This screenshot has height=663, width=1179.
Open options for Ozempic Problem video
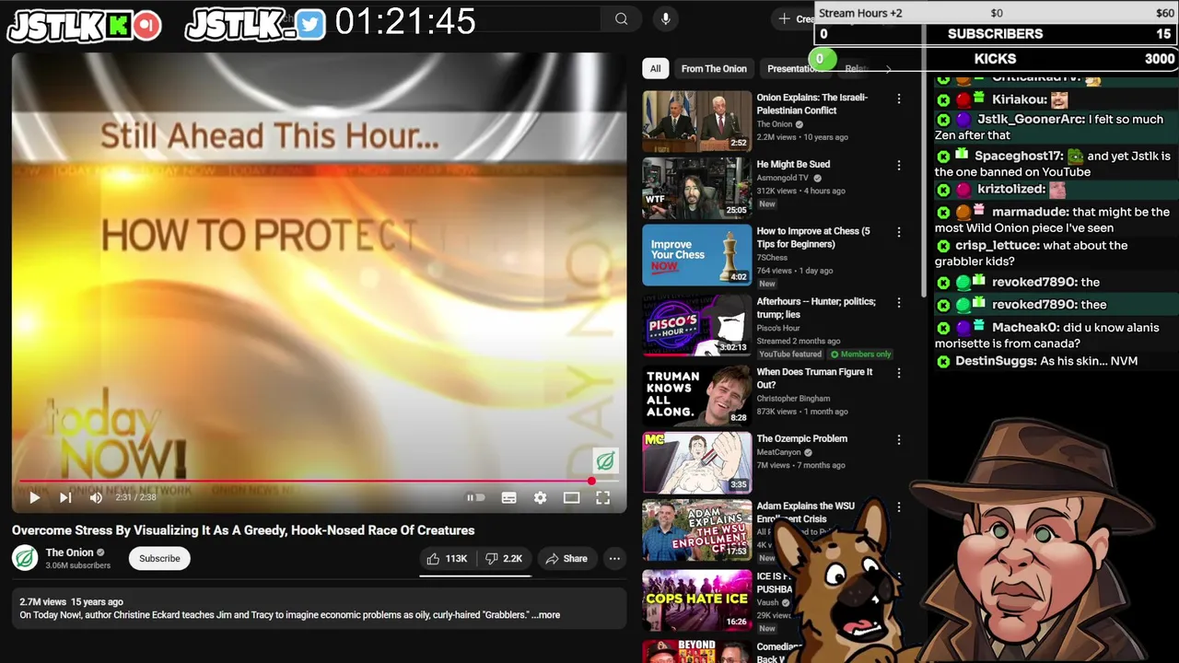[x=899, y=440]
